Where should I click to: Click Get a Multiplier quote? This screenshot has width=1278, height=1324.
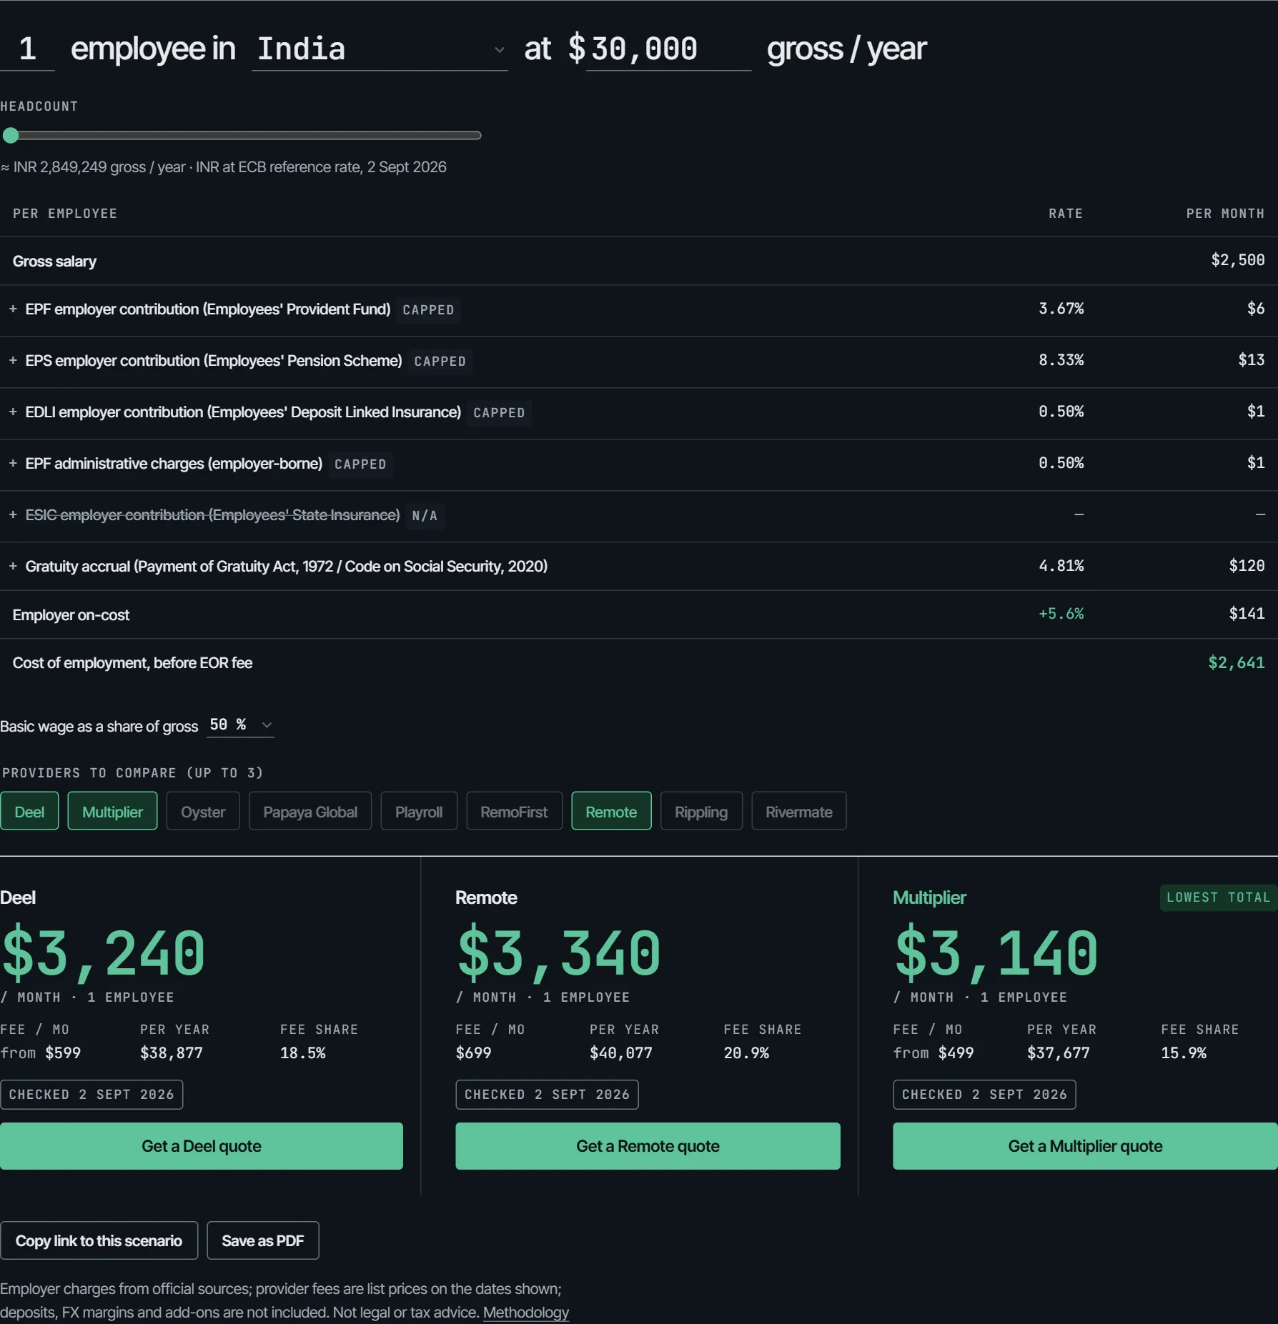pyautogui.click(x=1085, y=1146)
